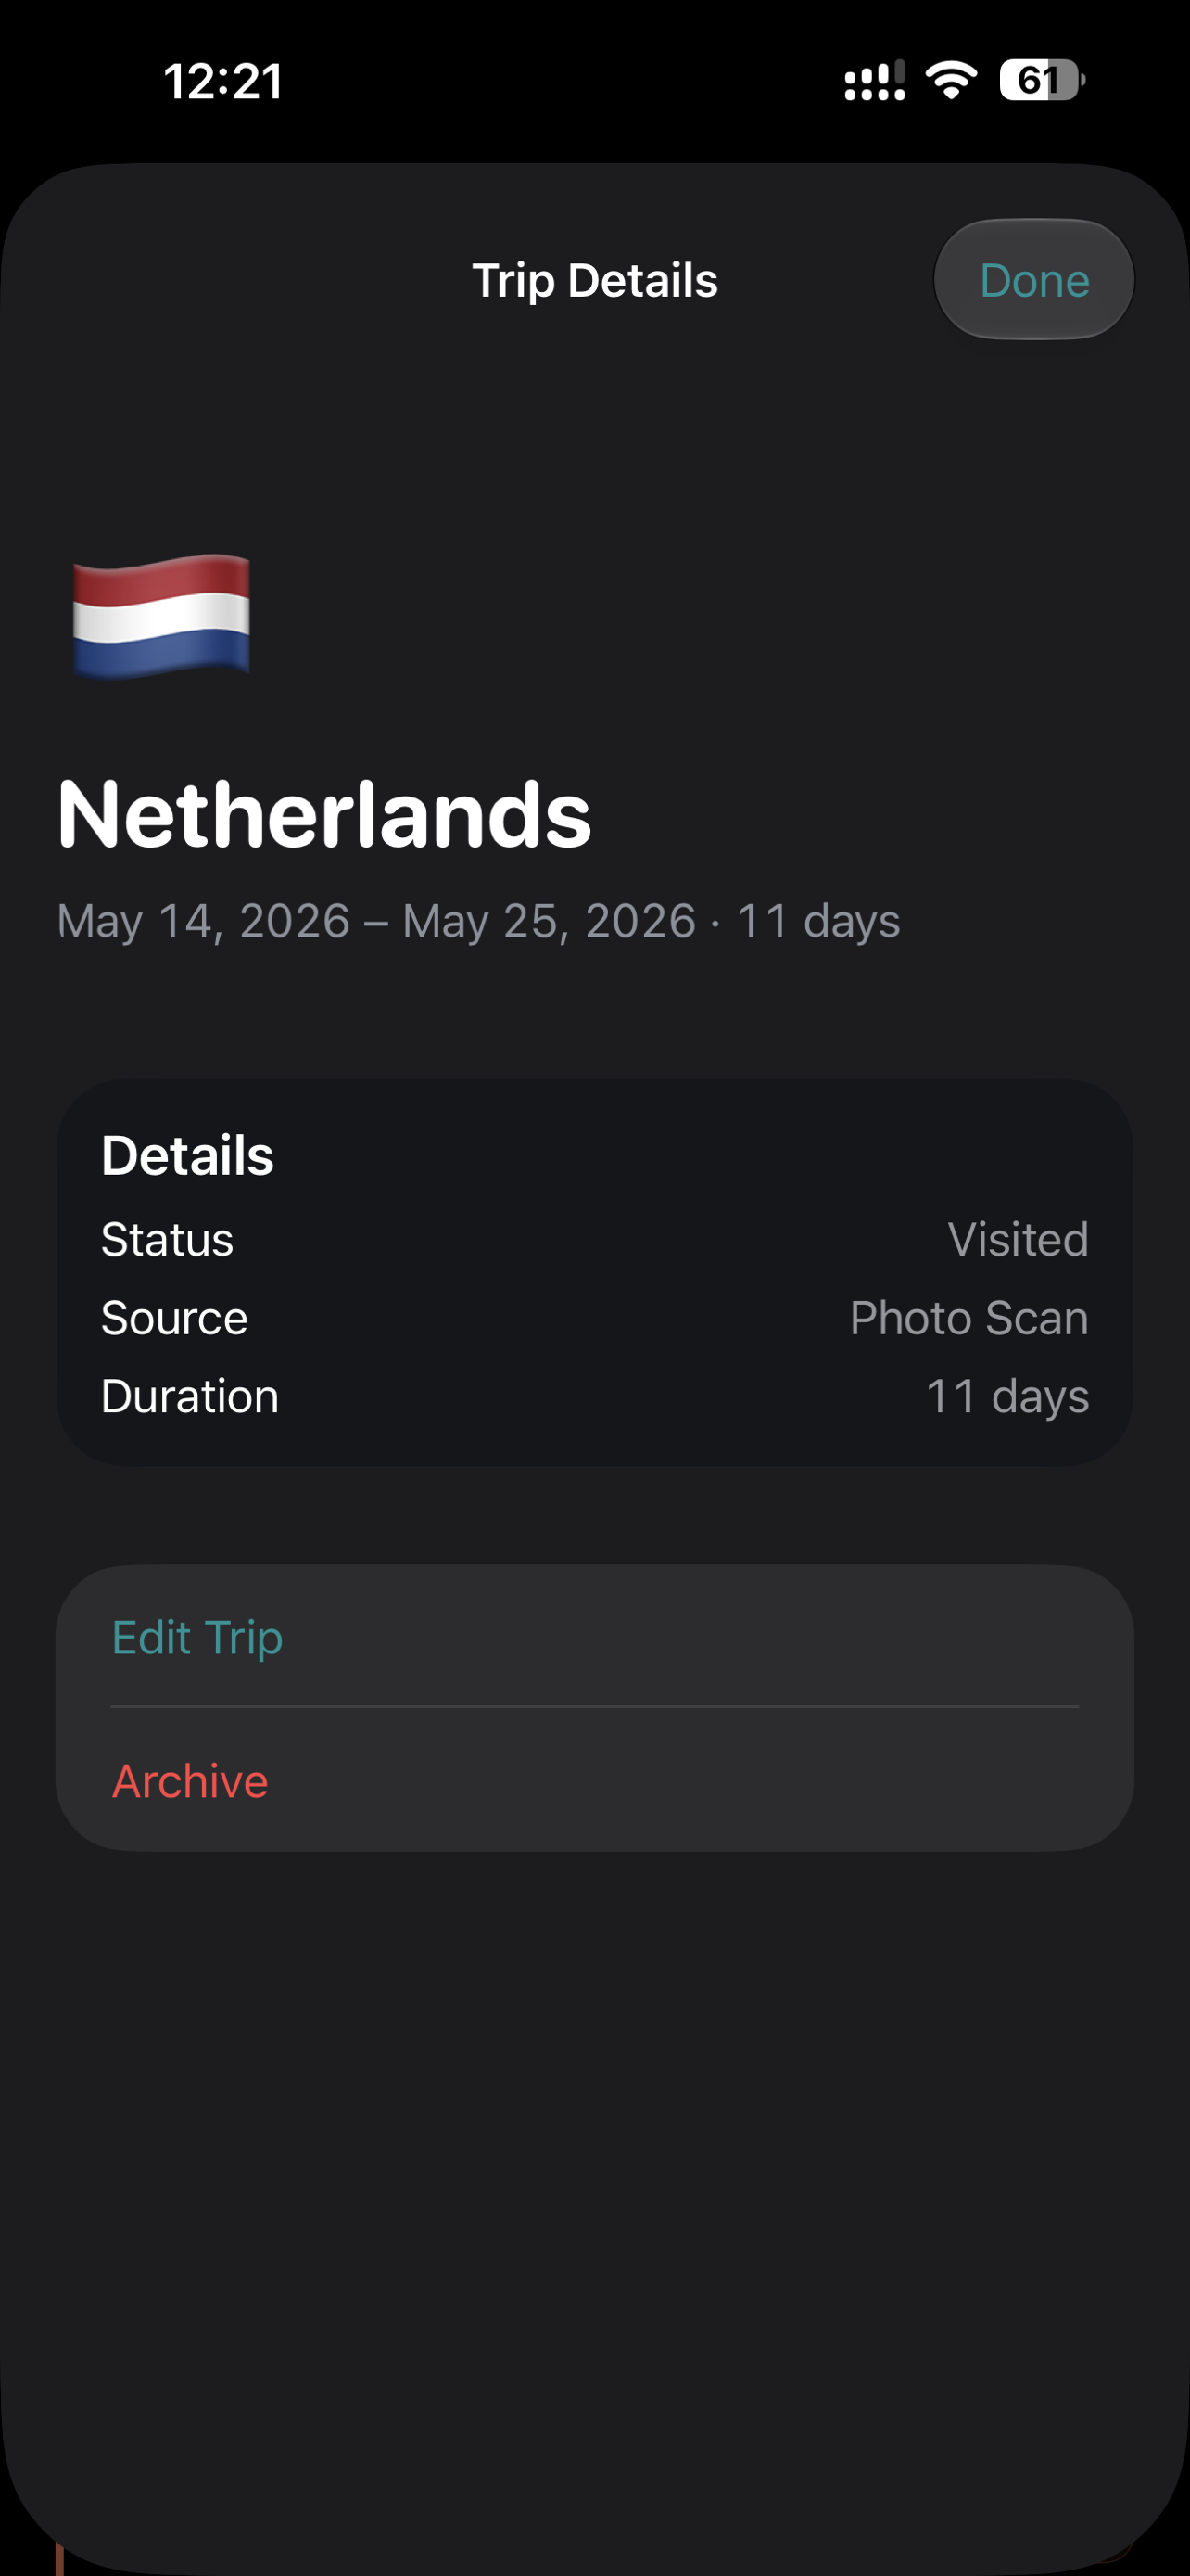Tap the 12:21 clock in status bar

(223, 81)
